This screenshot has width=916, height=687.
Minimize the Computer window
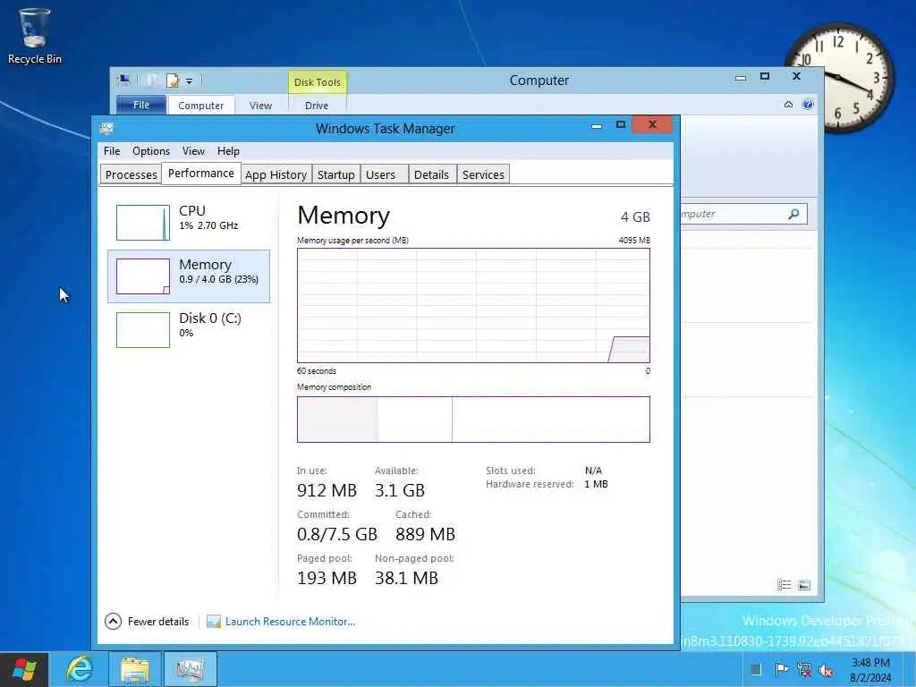tap(741, 77)
